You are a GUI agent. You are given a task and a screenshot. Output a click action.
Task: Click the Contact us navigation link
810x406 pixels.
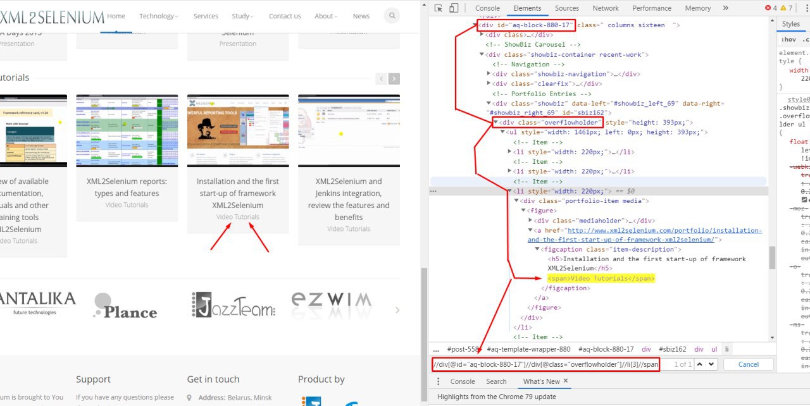pos(285,16)
